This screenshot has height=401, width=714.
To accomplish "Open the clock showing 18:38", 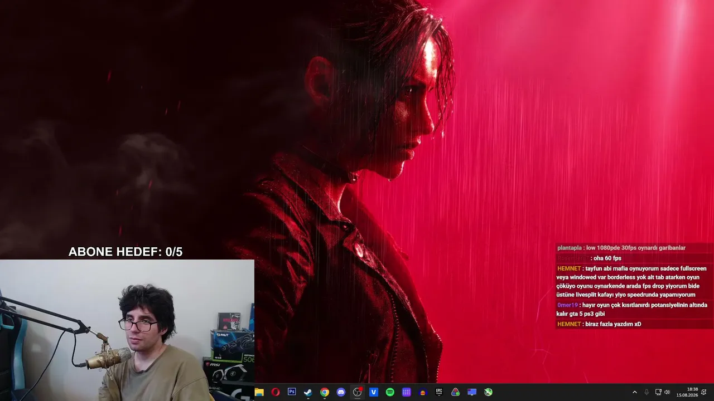I will (687, 392).
